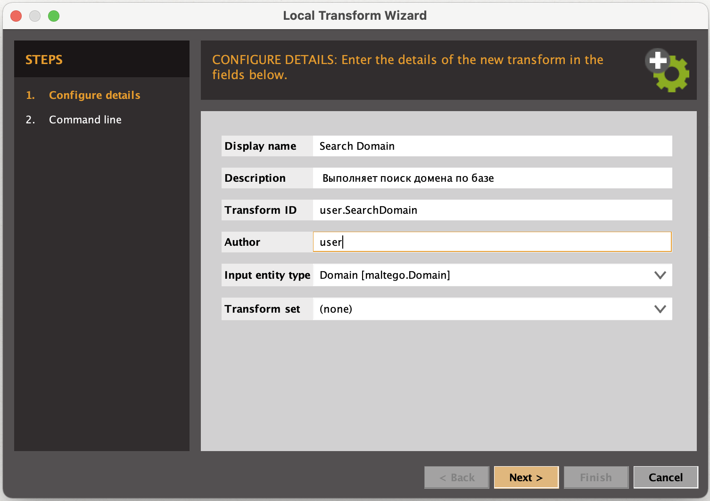Expand the Input entity type chevron
Image resolution: width=710 pixels, height=501 pixels.
(x=660, y=275)
